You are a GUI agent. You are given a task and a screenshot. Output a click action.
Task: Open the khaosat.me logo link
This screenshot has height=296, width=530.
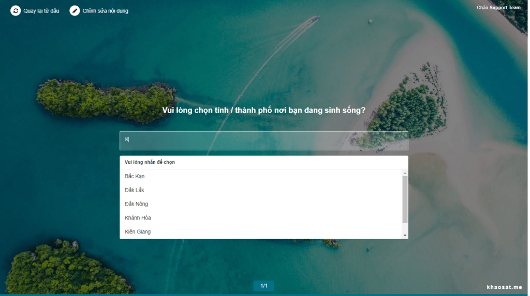point(504,287)
